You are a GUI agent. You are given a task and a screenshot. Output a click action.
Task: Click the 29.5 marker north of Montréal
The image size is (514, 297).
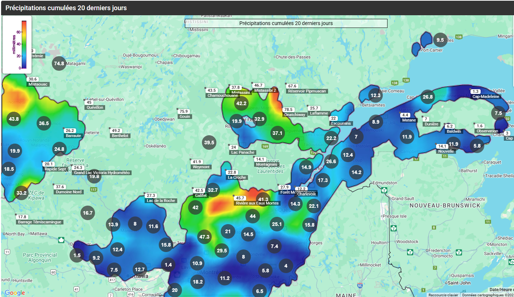221,251
